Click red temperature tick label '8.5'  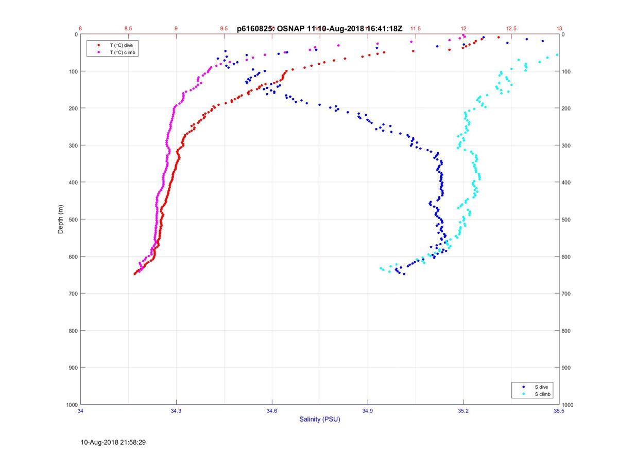(x=128, y=29)
